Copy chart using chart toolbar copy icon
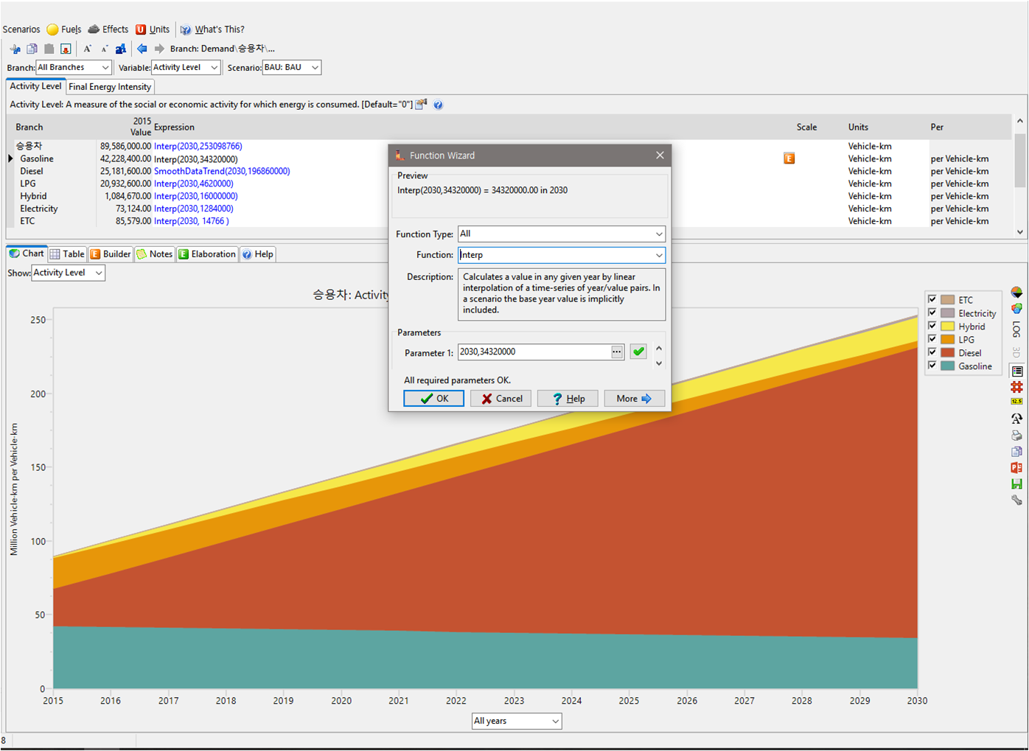This screenshot has height=751, width=1029. coord(1016,451)
